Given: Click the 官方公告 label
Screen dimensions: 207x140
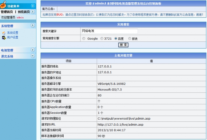Looking at the screenshot, I should pyautogui.click(x=48, y=9).
